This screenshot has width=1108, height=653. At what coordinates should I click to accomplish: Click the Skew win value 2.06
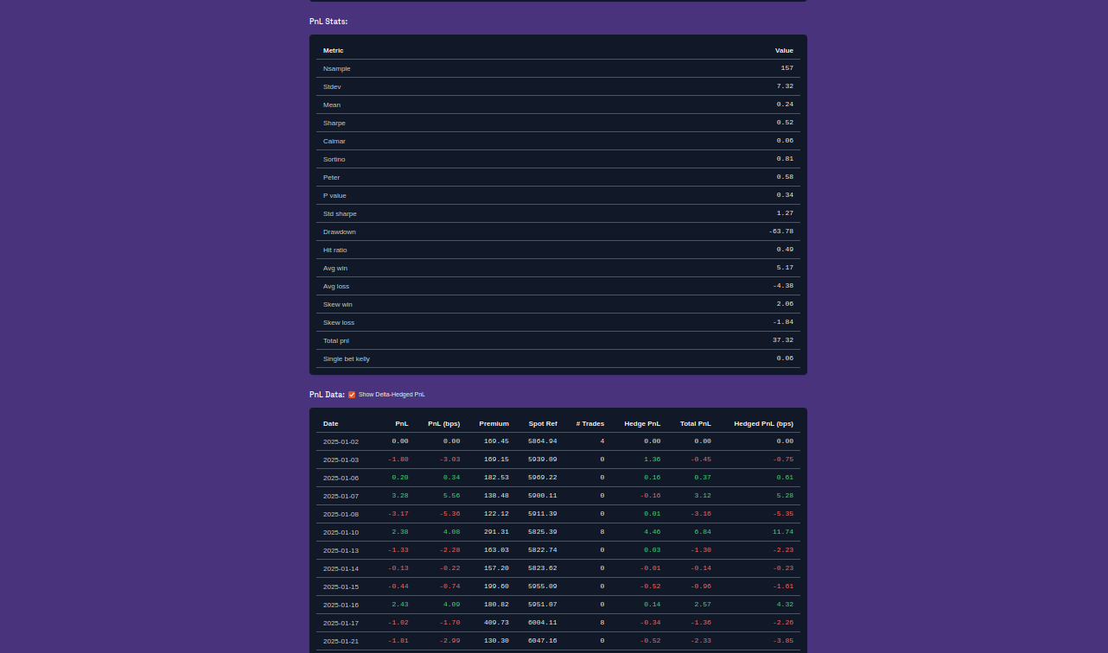[785, 304]
